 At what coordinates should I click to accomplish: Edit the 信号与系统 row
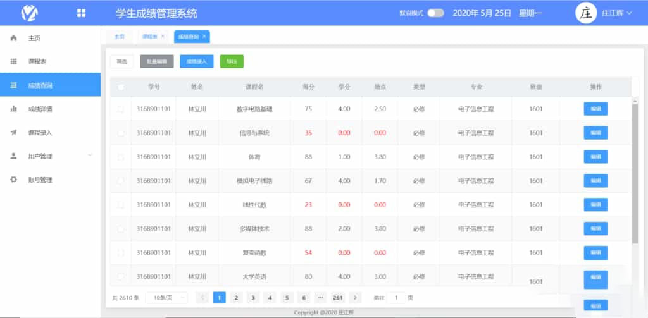point(595,133)
